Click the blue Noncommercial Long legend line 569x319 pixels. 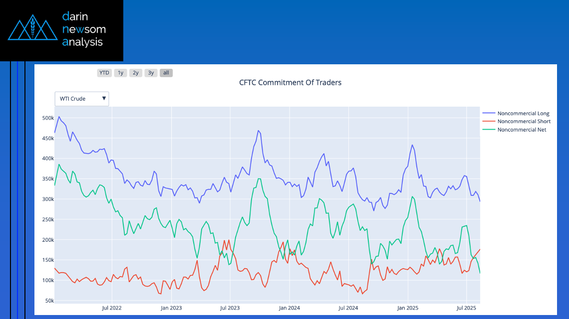tap(489, 114)
